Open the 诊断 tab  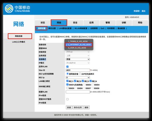[124, 23]
